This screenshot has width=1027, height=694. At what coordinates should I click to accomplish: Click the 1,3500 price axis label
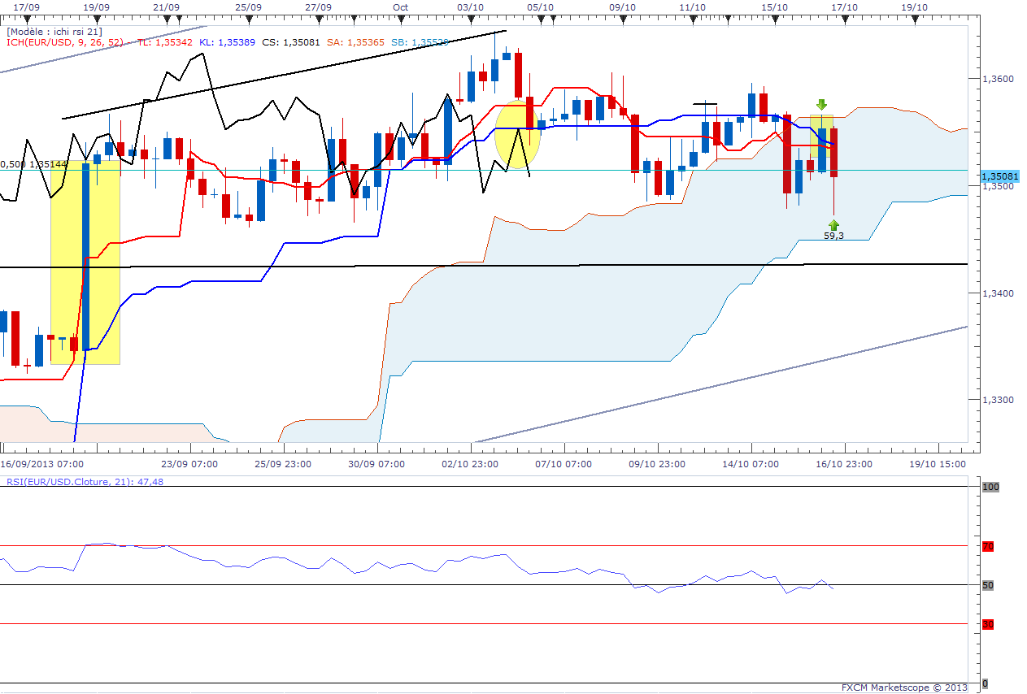pos(998,186)
